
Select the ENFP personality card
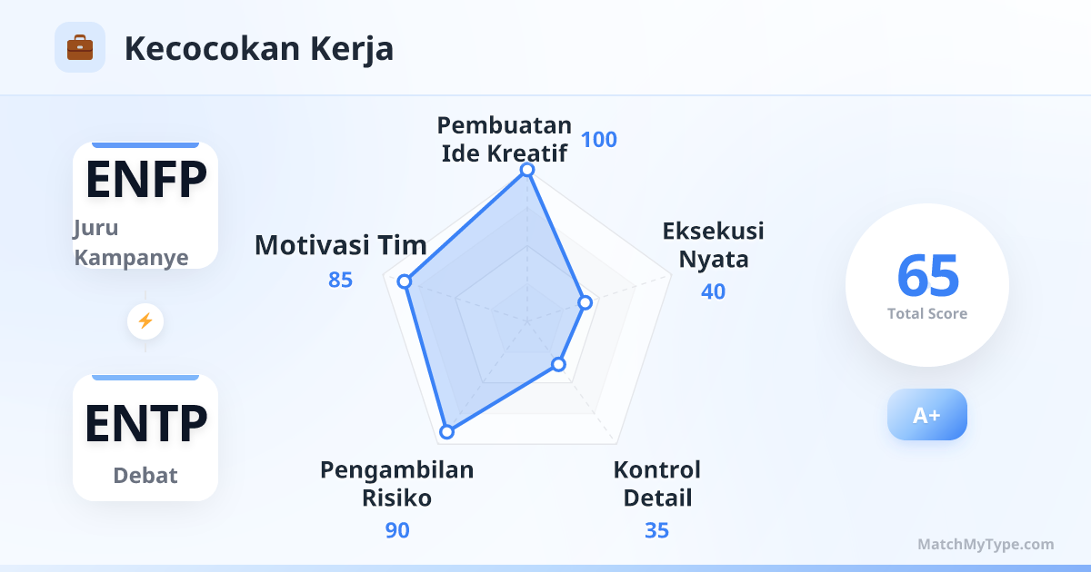[145, 204]
